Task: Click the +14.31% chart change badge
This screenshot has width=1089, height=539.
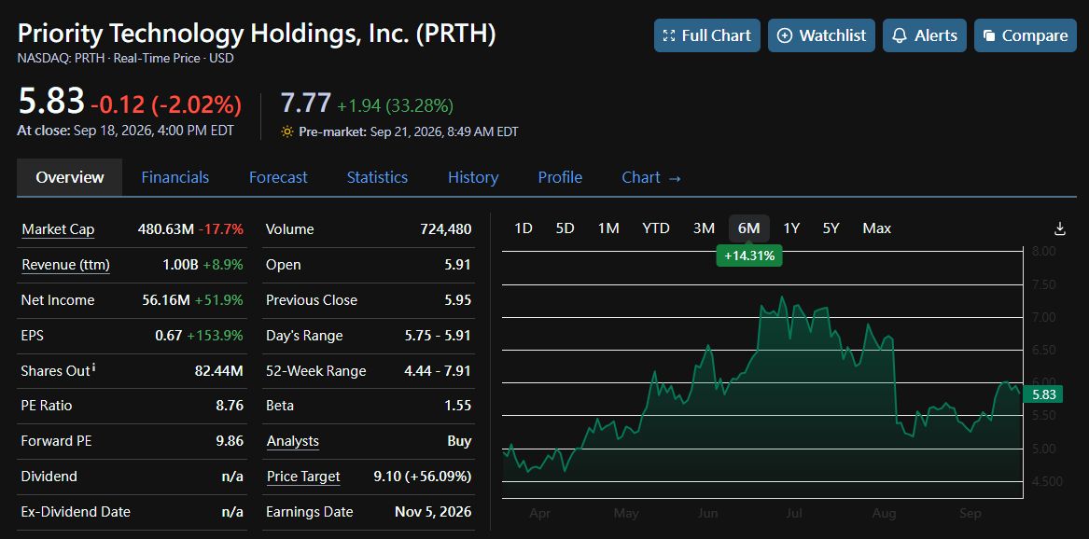Action: point(748,256)
